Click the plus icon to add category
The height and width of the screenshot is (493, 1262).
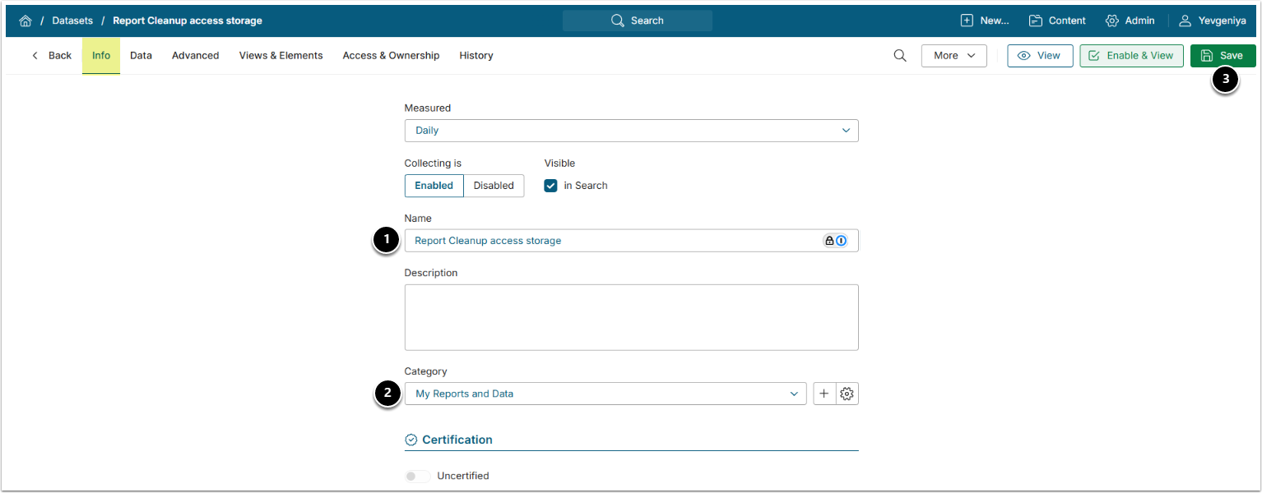(824, 394)
